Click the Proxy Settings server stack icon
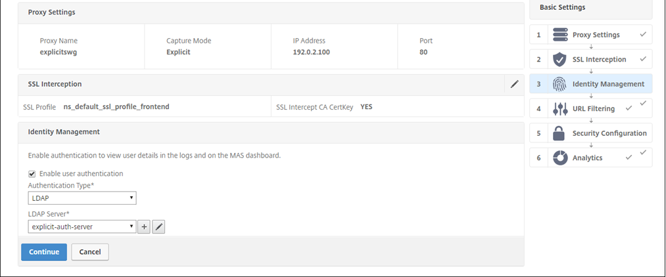 559,35
